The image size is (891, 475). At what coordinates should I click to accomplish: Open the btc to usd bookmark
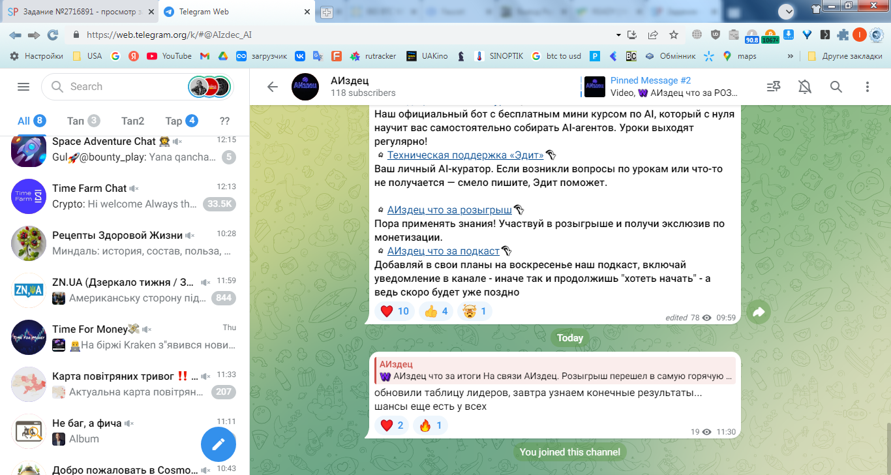pyautogui.click(x=556, y=56)
